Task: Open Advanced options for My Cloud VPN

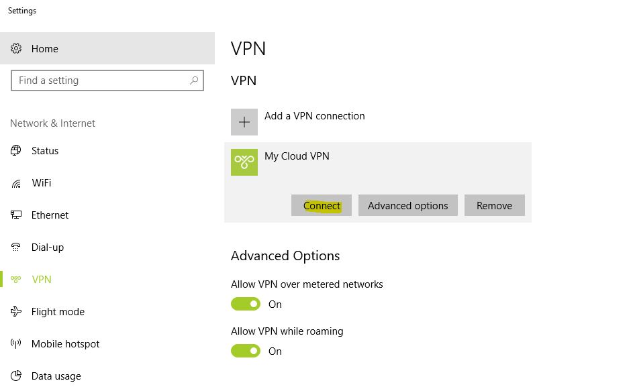Action: [407, 205]
